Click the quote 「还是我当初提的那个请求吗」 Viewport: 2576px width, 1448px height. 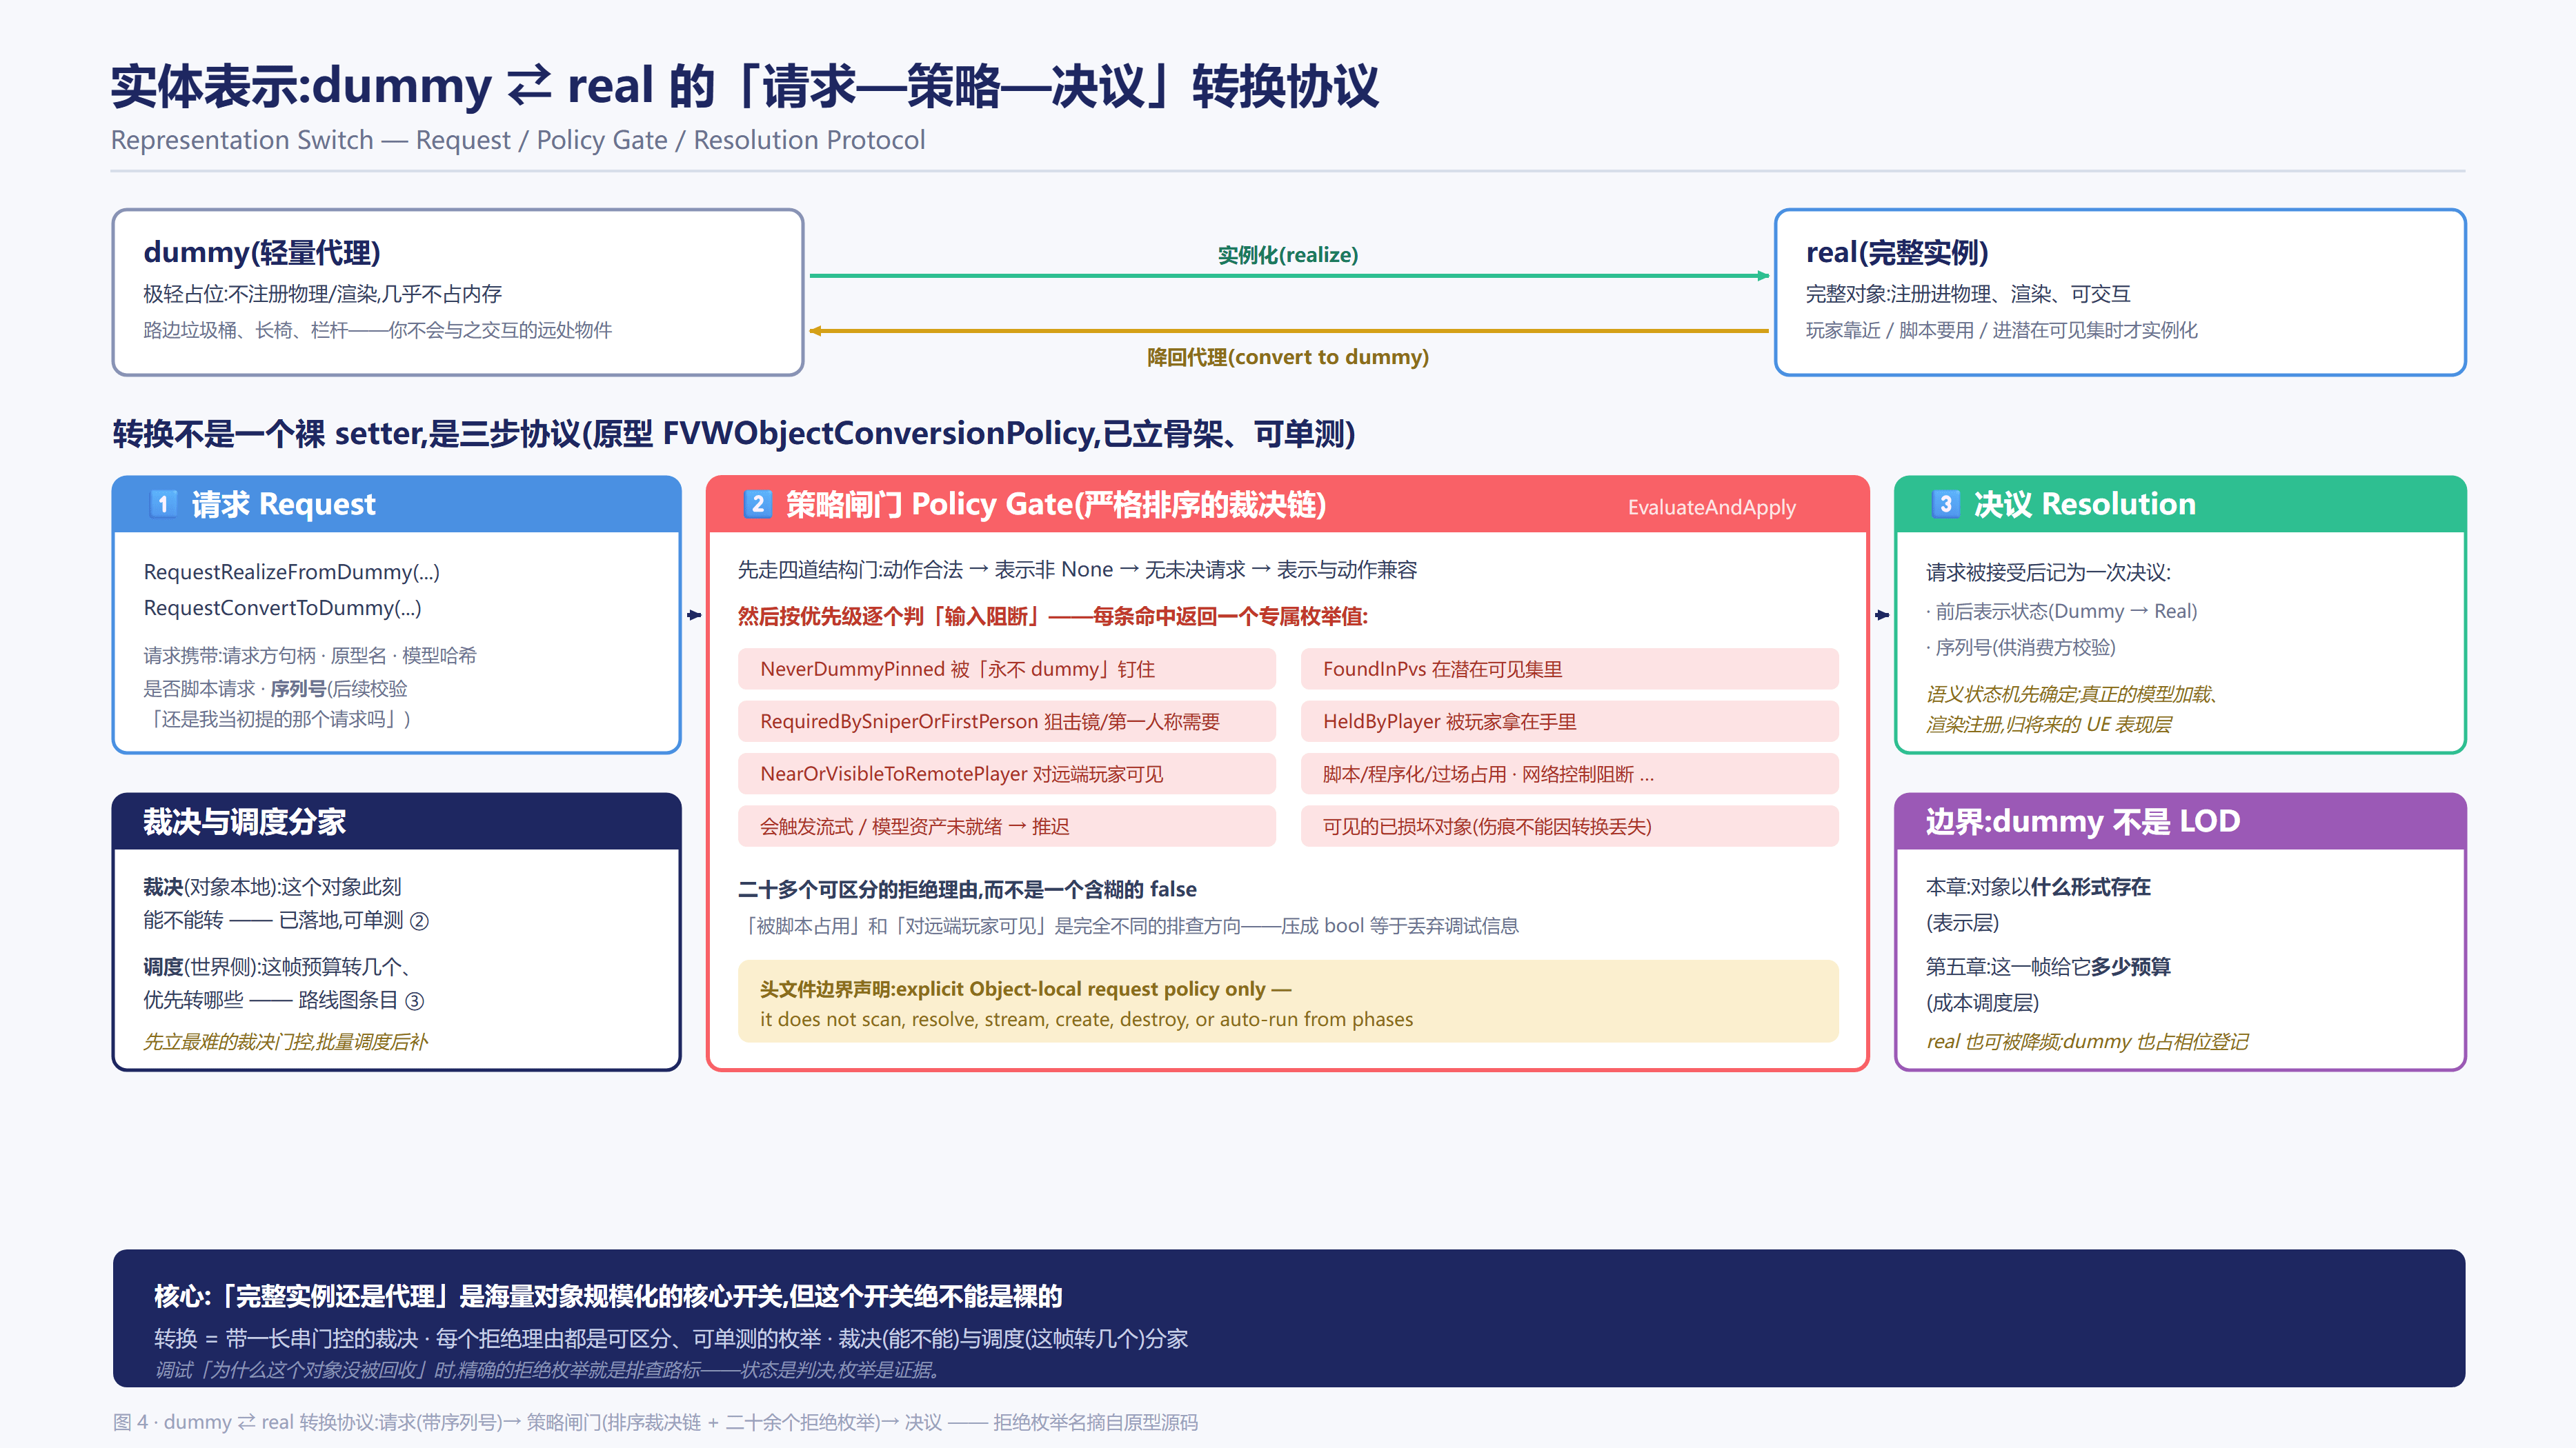click(277, 718)
